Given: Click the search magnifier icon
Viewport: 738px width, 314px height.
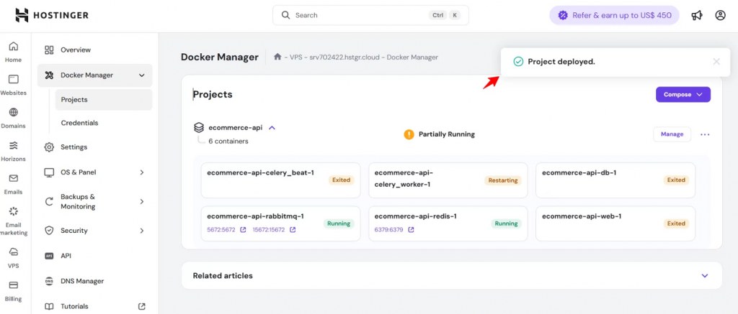Looking at the screenshot, I should tap(285, 15).
